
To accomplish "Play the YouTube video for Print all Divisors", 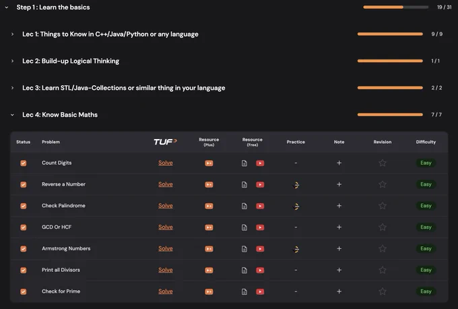I will coord(260,270).
